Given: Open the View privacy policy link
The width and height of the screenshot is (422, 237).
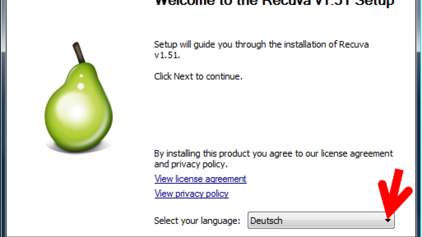Looking at the screenshot, I should pos(191,194).
